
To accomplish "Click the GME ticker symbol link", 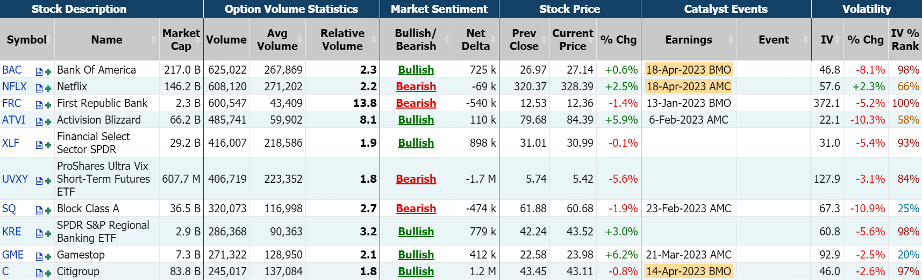I will 13,255.
